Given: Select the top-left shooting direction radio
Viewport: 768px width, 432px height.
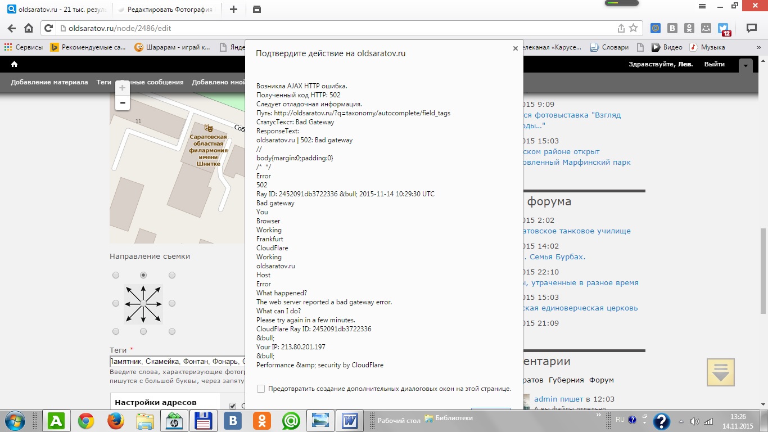Looking at the screenshot, I should [116, 275].
